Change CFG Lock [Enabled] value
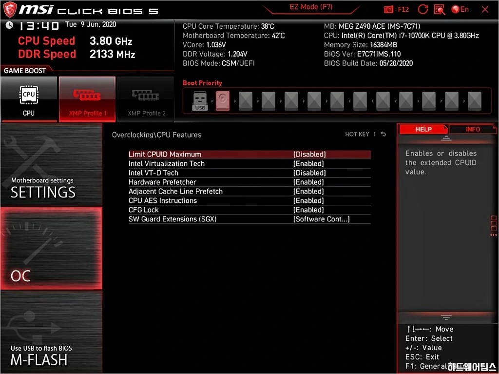The width and height of the screenshot is (499, 374). (308, 210)
